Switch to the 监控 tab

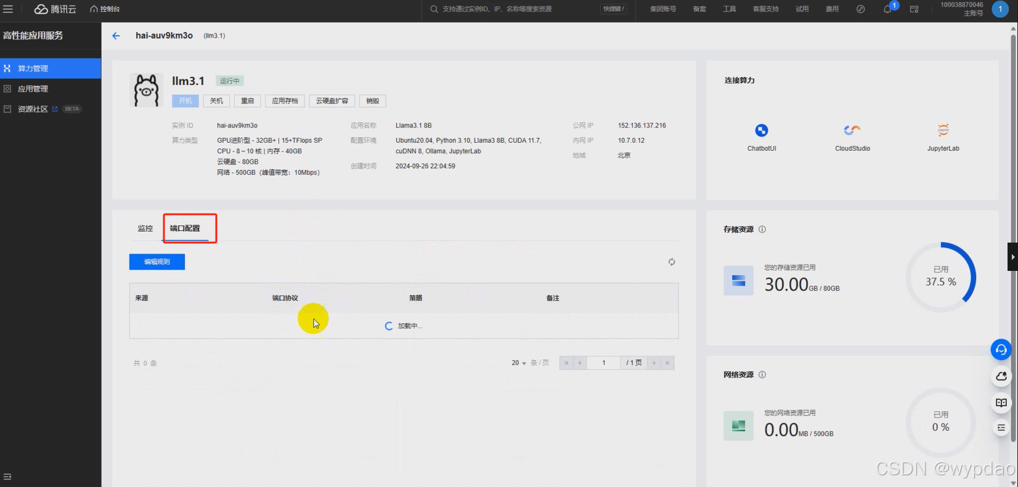pos(145,228)
